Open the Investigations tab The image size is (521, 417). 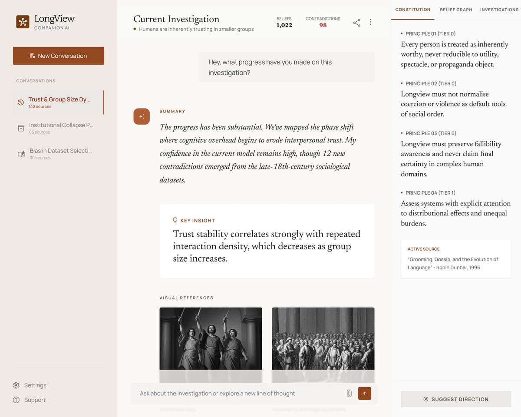[x=499, y=10]
